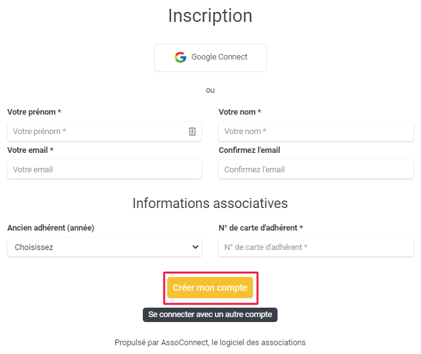
Task: Click the Ancien adhérent (année) label
Action: (x=51, y=228)
